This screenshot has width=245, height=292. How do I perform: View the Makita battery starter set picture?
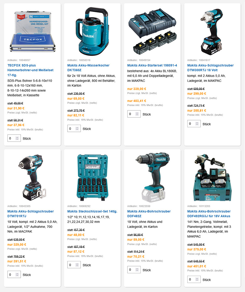pyautogui.click(x=152, y=31)
